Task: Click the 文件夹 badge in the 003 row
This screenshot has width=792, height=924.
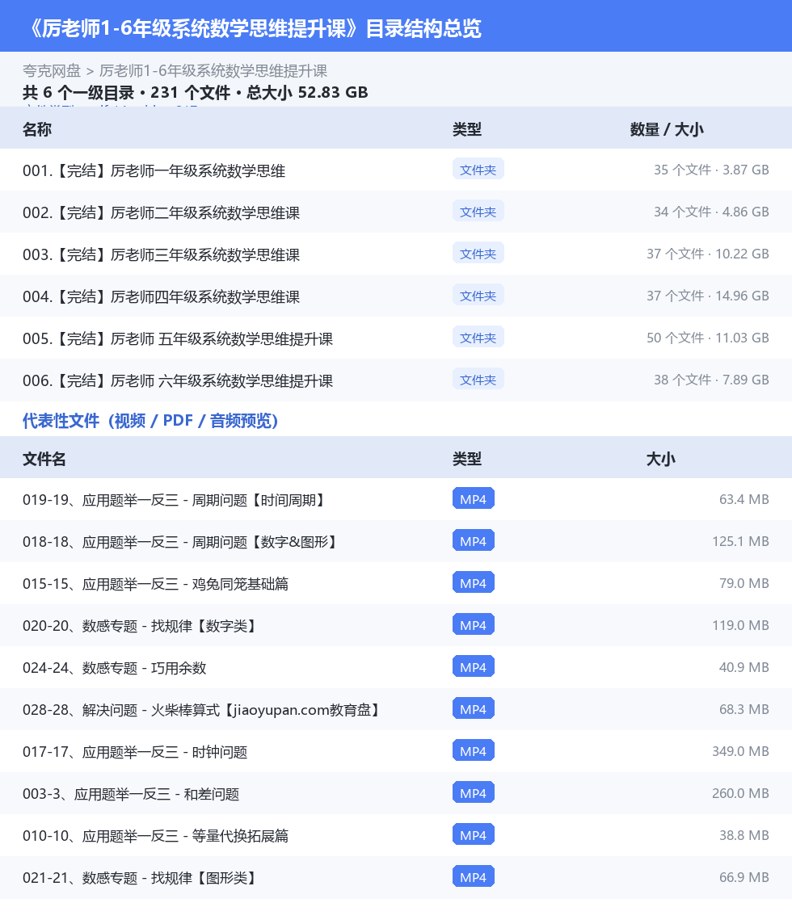Action: click(478, 254)
